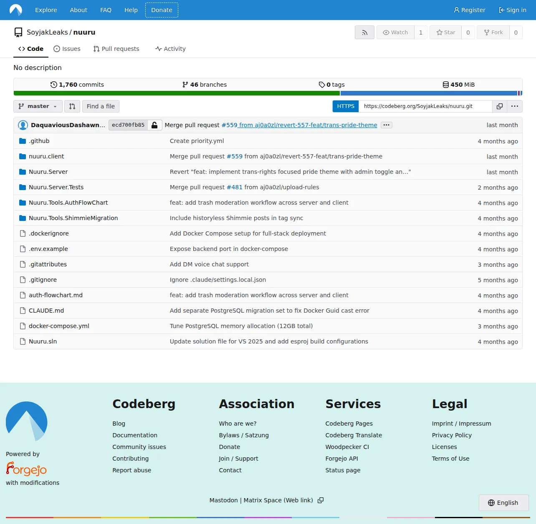The height and width of the screenshot is (524, 536).
Task: Click the Nuuru.sln file icon
Action: (x=23, y=341)
